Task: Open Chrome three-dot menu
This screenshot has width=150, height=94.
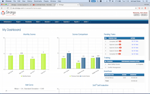Action: point(148,8)
